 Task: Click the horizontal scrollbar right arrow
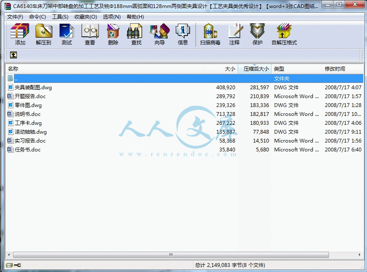click(359, 255)
